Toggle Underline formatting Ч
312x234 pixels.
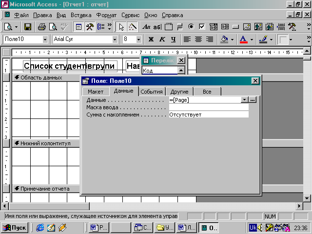pyautogui.click(x=174, y=39)
